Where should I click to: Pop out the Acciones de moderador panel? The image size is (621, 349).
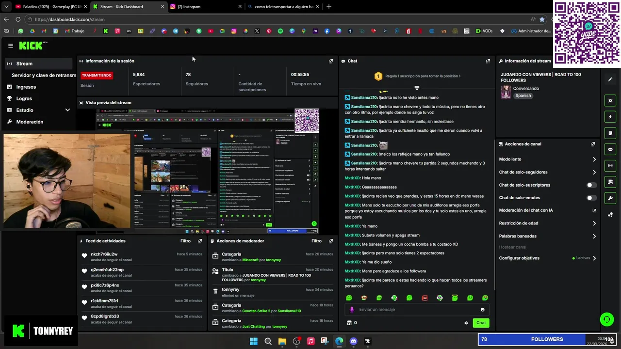point(331,241)
